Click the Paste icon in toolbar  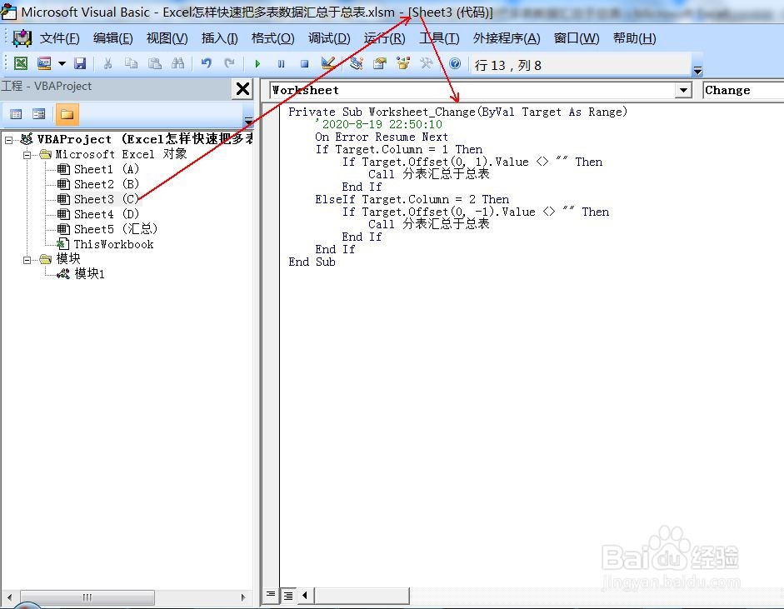point(154,63)
